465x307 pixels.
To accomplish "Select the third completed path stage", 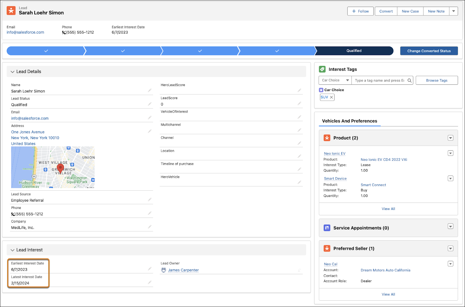I will tap(200, 51).
